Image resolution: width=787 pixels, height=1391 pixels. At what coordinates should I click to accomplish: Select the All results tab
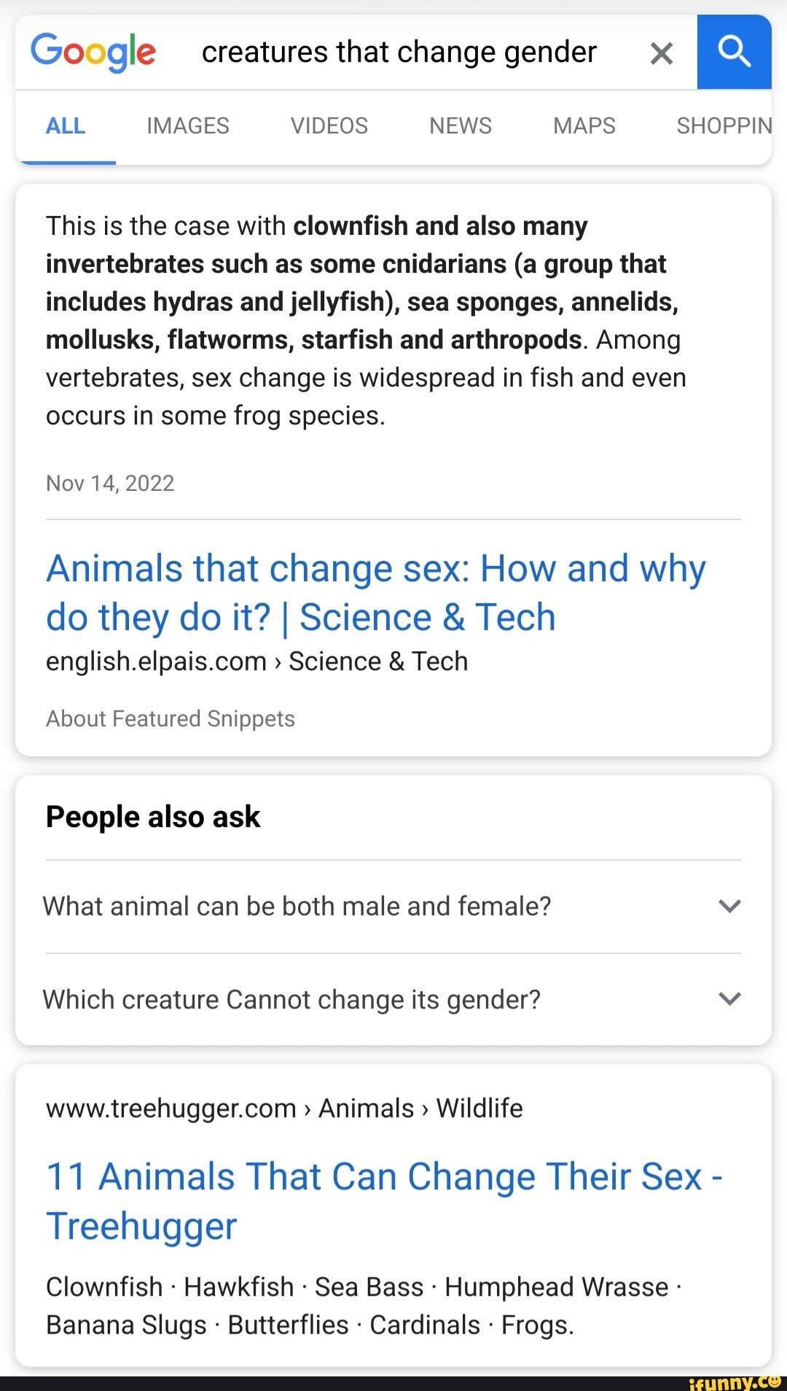click(66, 126)
